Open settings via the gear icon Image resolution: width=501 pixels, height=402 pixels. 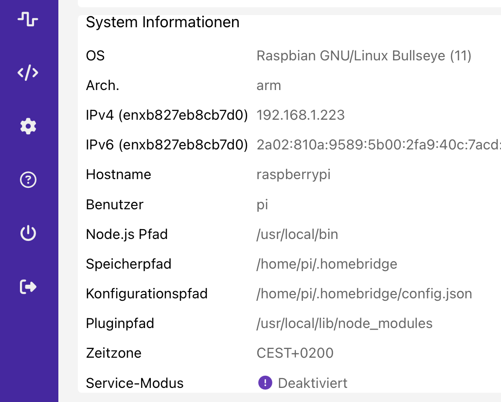click(x=28, y=127)
